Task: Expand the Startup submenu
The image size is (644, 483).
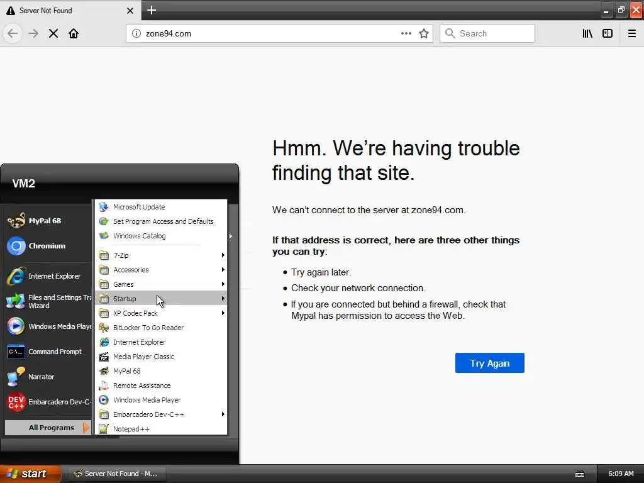Action: pyautogui.click(x=161, y=299)
